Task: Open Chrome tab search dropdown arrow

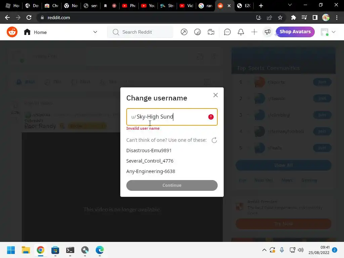Action: click(x=290, y=5)
